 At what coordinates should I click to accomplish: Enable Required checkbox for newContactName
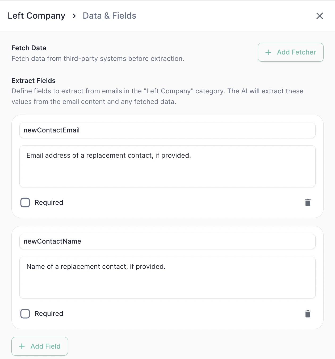click(x=25, y=314)
